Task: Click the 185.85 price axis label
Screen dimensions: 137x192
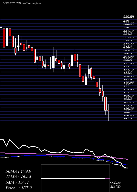Action: tap(128, 76)
